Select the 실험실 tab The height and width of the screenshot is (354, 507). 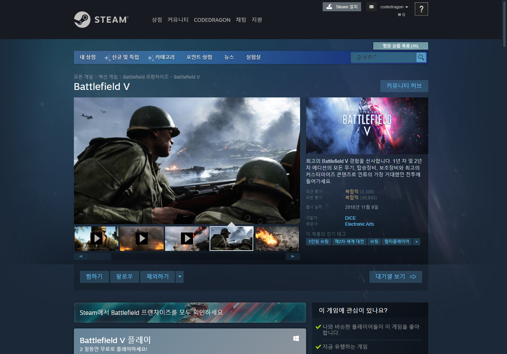[253, 57]
